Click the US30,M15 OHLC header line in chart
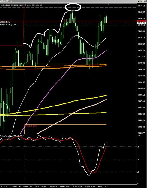This screenshot has height=188, width=147. coord(22,5)
